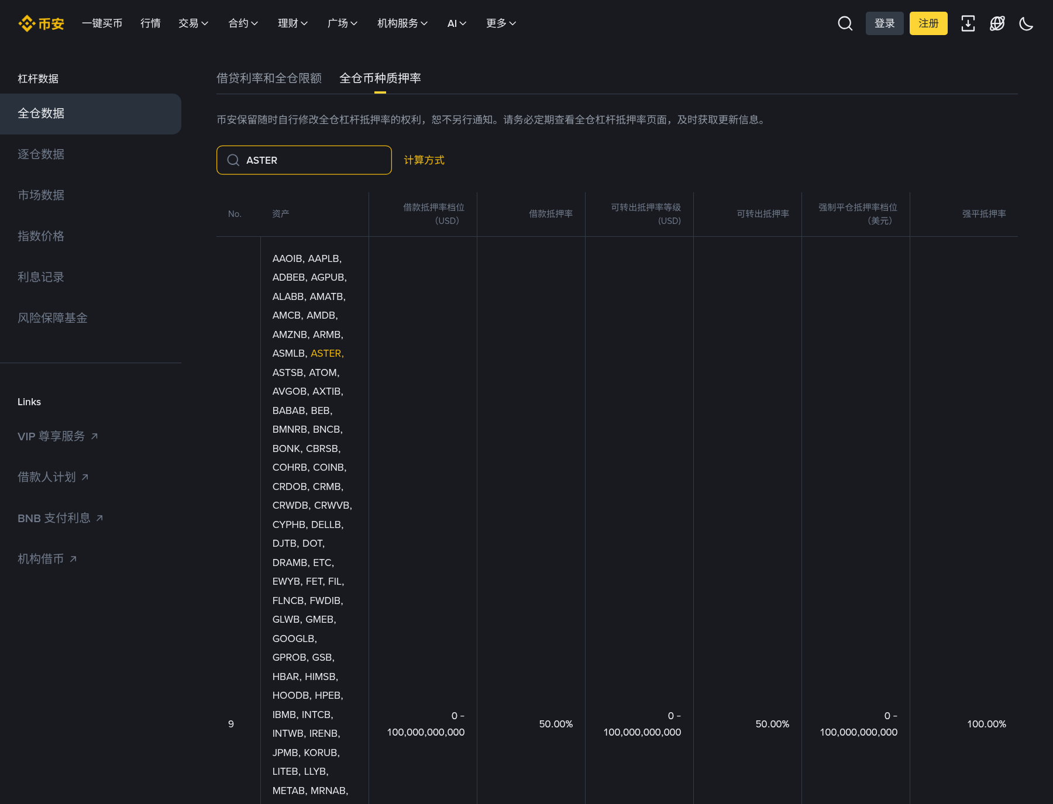Screen dimensions: 1053x804
Task: Open 行情 in the top navigation
Action: point(150,23)
